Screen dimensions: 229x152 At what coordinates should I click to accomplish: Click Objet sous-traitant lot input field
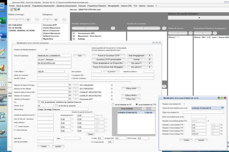[203, 112]
